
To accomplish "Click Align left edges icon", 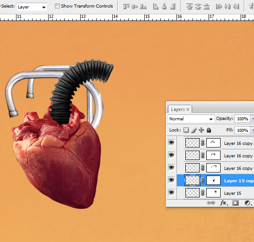I will pyautogui.click(x=156, y=7).
